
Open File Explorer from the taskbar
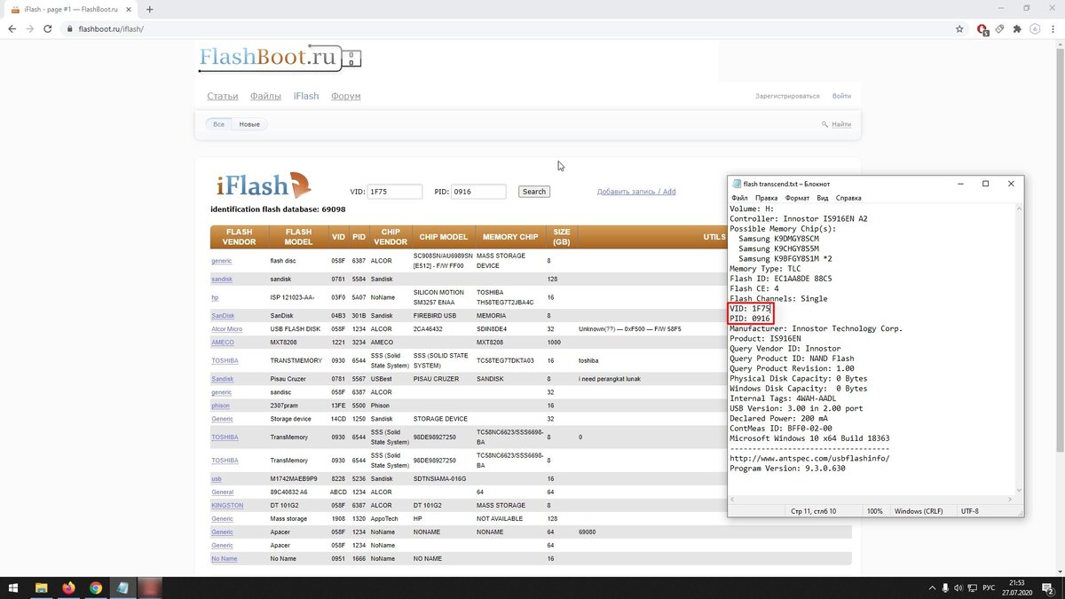point(41,587)
